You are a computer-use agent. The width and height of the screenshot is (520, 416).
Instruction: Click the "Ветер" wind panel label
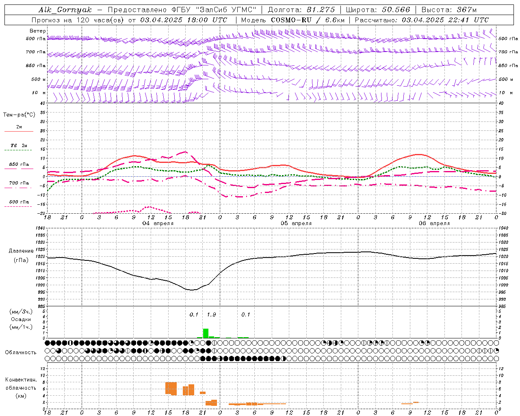click(x=38, y=31)
